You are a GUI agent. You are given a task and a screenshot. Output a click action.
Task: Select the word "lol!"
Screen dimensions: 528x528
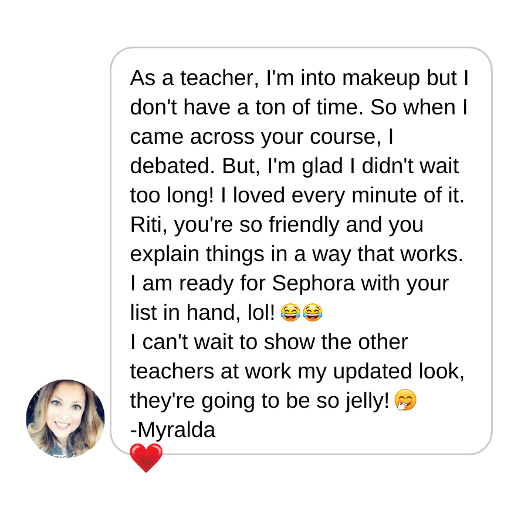pos(261,313)
